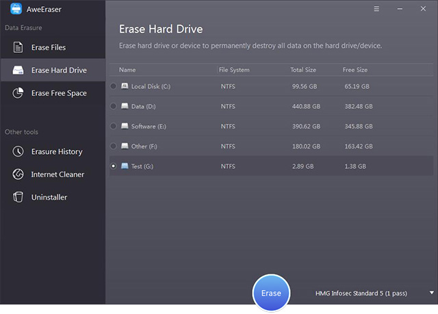
Task: Click the Erase Files document icon
Action: [x=18, y=47]
